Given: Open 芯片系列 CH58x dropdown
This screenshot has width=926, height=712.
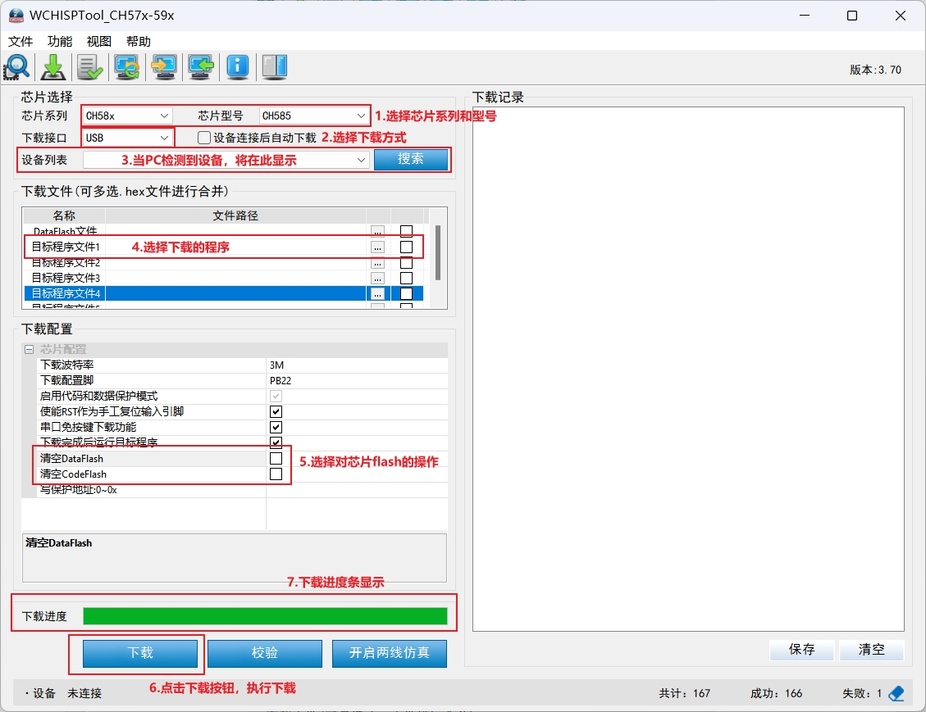Looking at the screenshot, I should [x=127, y=116].
